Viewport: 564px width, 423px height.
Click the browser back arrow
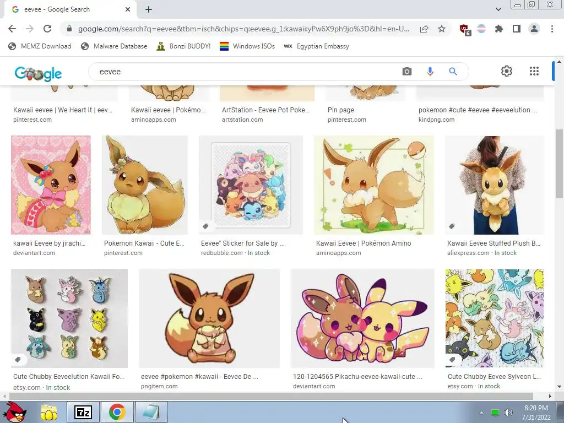(12, 29)
